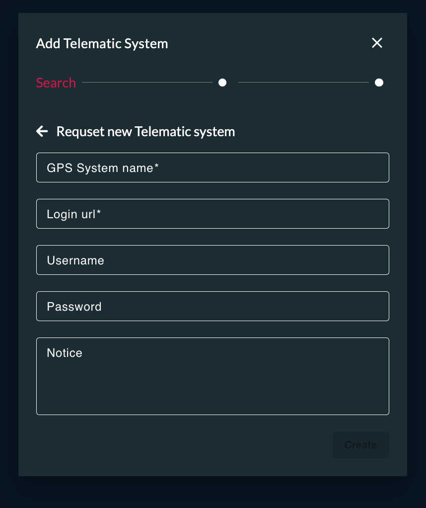This screenshot has height=508, width=426.
Task: Click progress line between second and third dots
Action: [x=303, y=83]
